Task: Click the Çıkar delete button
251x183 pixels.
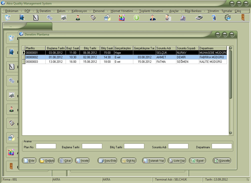Action: click(65, 160)
